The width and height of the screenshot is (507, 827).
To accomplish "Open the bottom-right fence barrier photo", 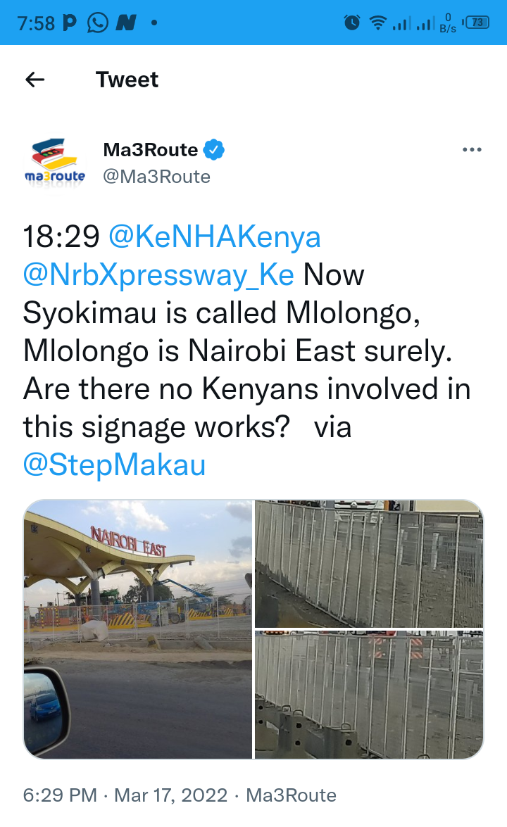I will click(x=369, y=695).
